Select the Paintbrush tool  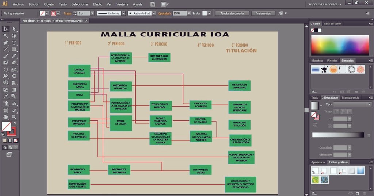(x=6, y=56)
